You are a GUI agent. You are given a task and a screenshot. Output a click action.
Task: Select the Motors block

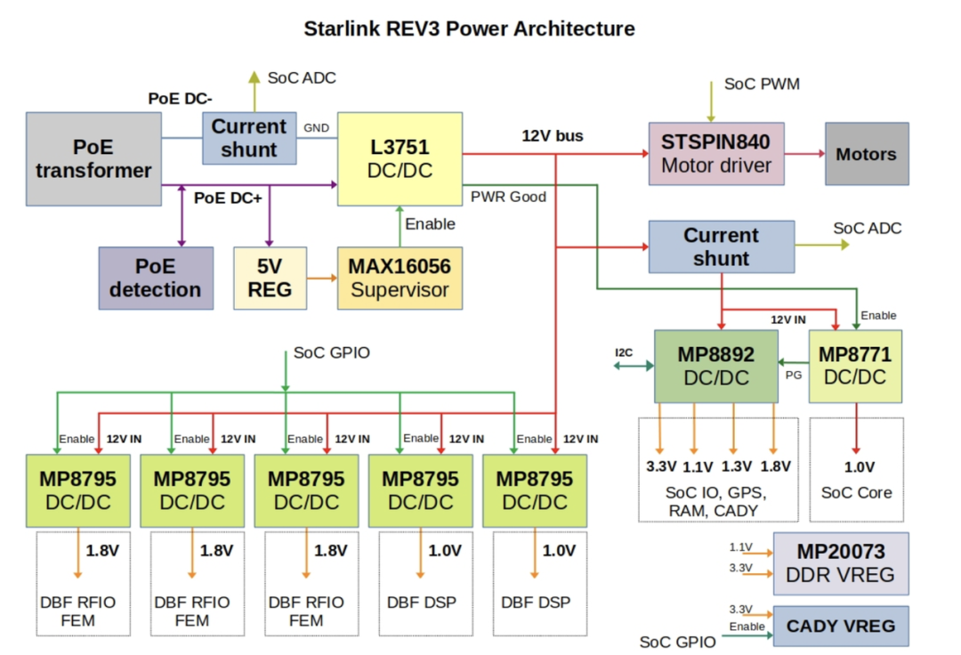[867, 153]
